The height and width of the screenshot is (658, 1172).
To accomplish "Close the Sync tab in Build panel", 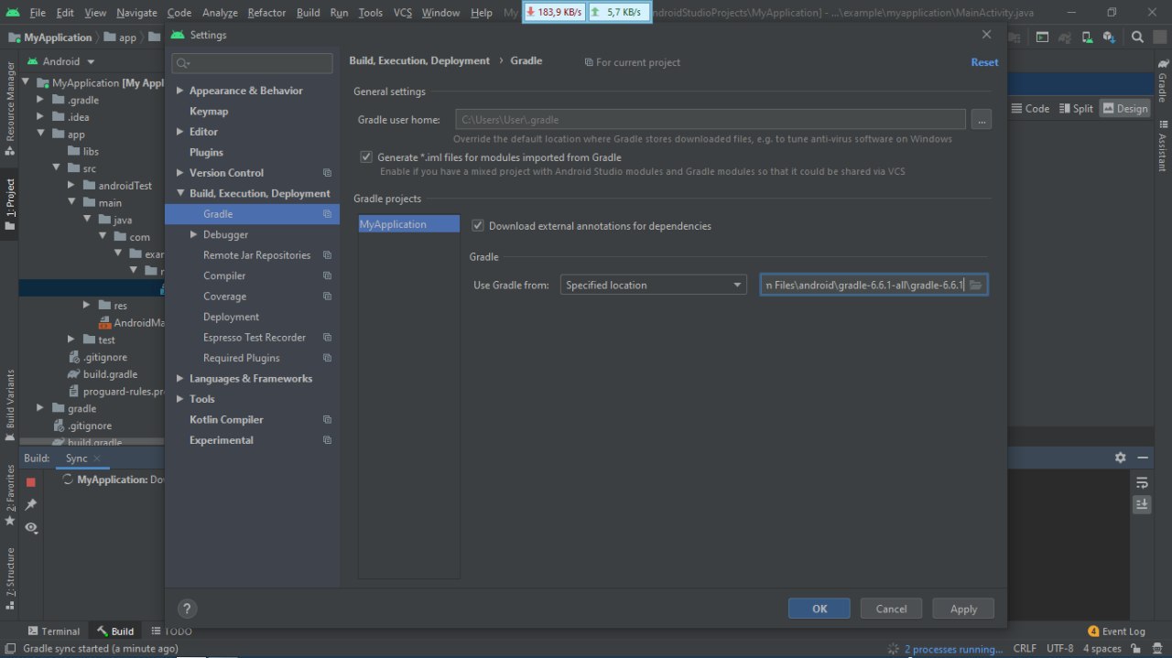I will [x=97, y=458].
